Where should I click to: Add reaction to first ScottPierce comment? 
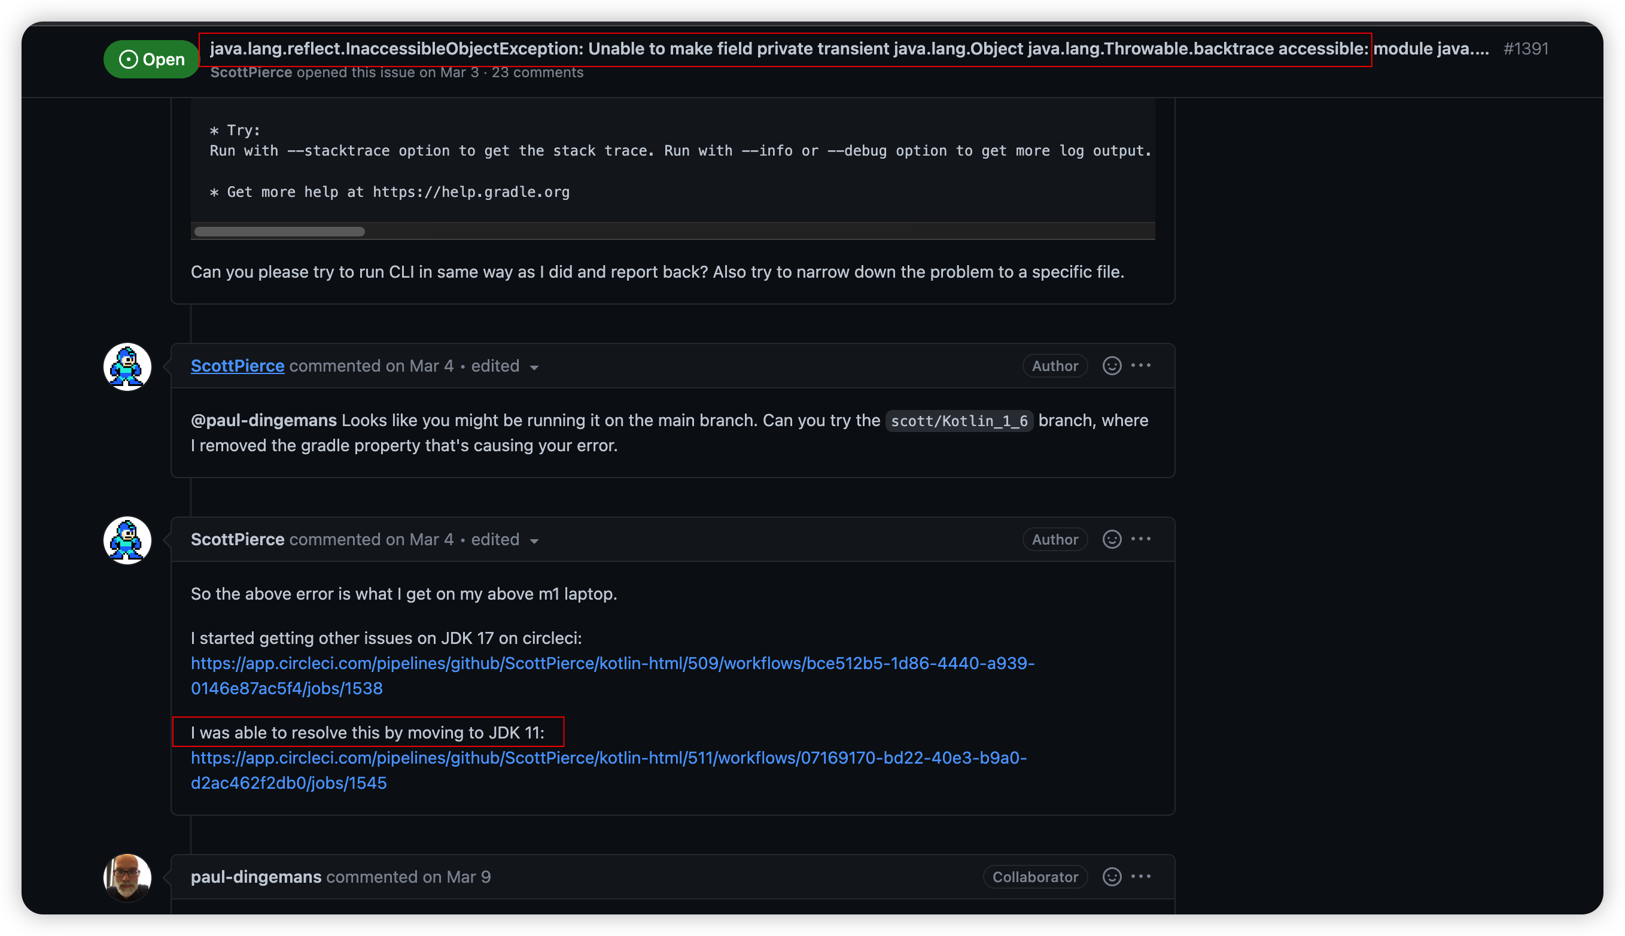click(x=1112, y=366)
